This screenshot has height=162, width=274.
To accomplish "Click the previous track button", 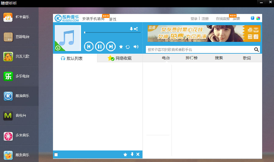I will (89, 46).
